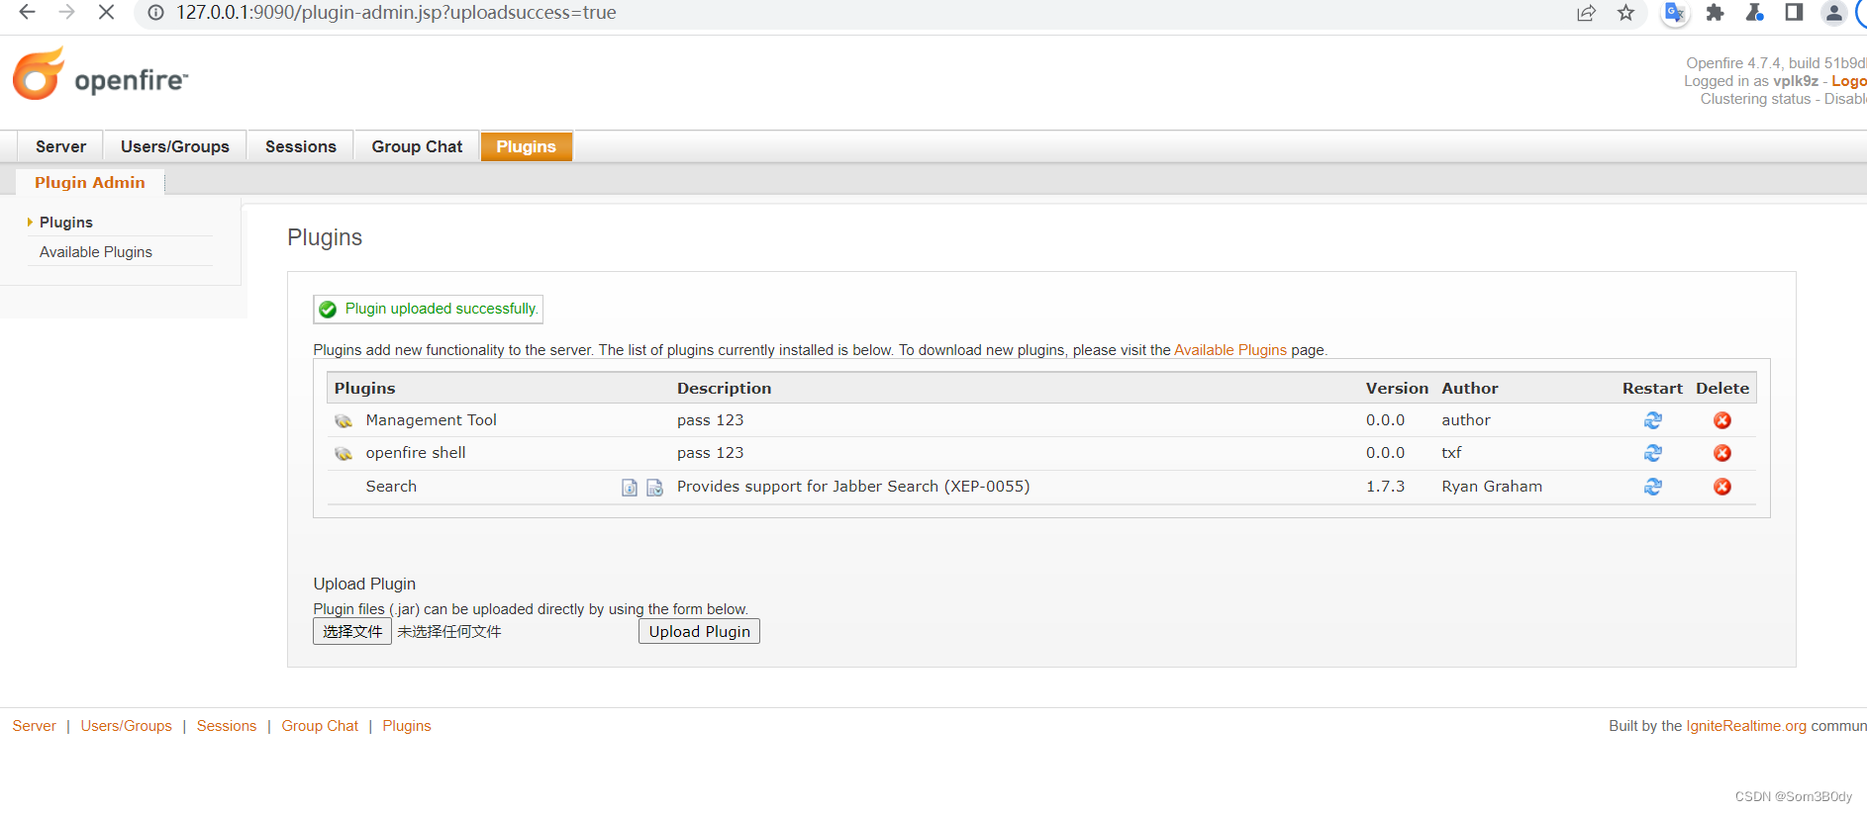Delete the Management Tool plugin

point(1722,420)
